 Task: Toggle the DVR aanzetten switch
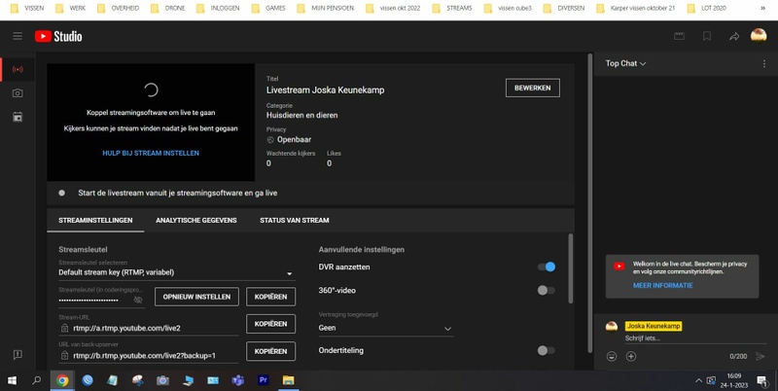click(x=547, y=267)
